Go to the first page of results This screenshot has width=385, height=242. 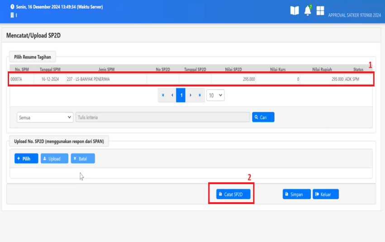pyautogui.click(x=163, y=95)
